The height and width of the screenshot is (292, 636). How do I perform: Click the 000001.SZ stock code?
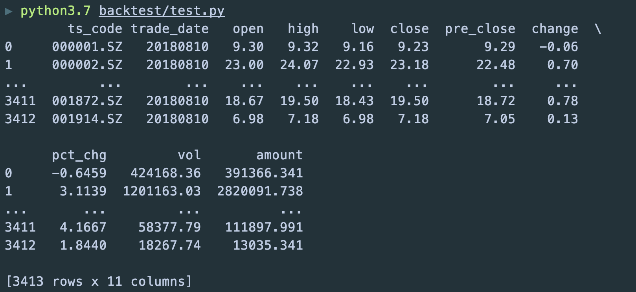tap(87, 47)
